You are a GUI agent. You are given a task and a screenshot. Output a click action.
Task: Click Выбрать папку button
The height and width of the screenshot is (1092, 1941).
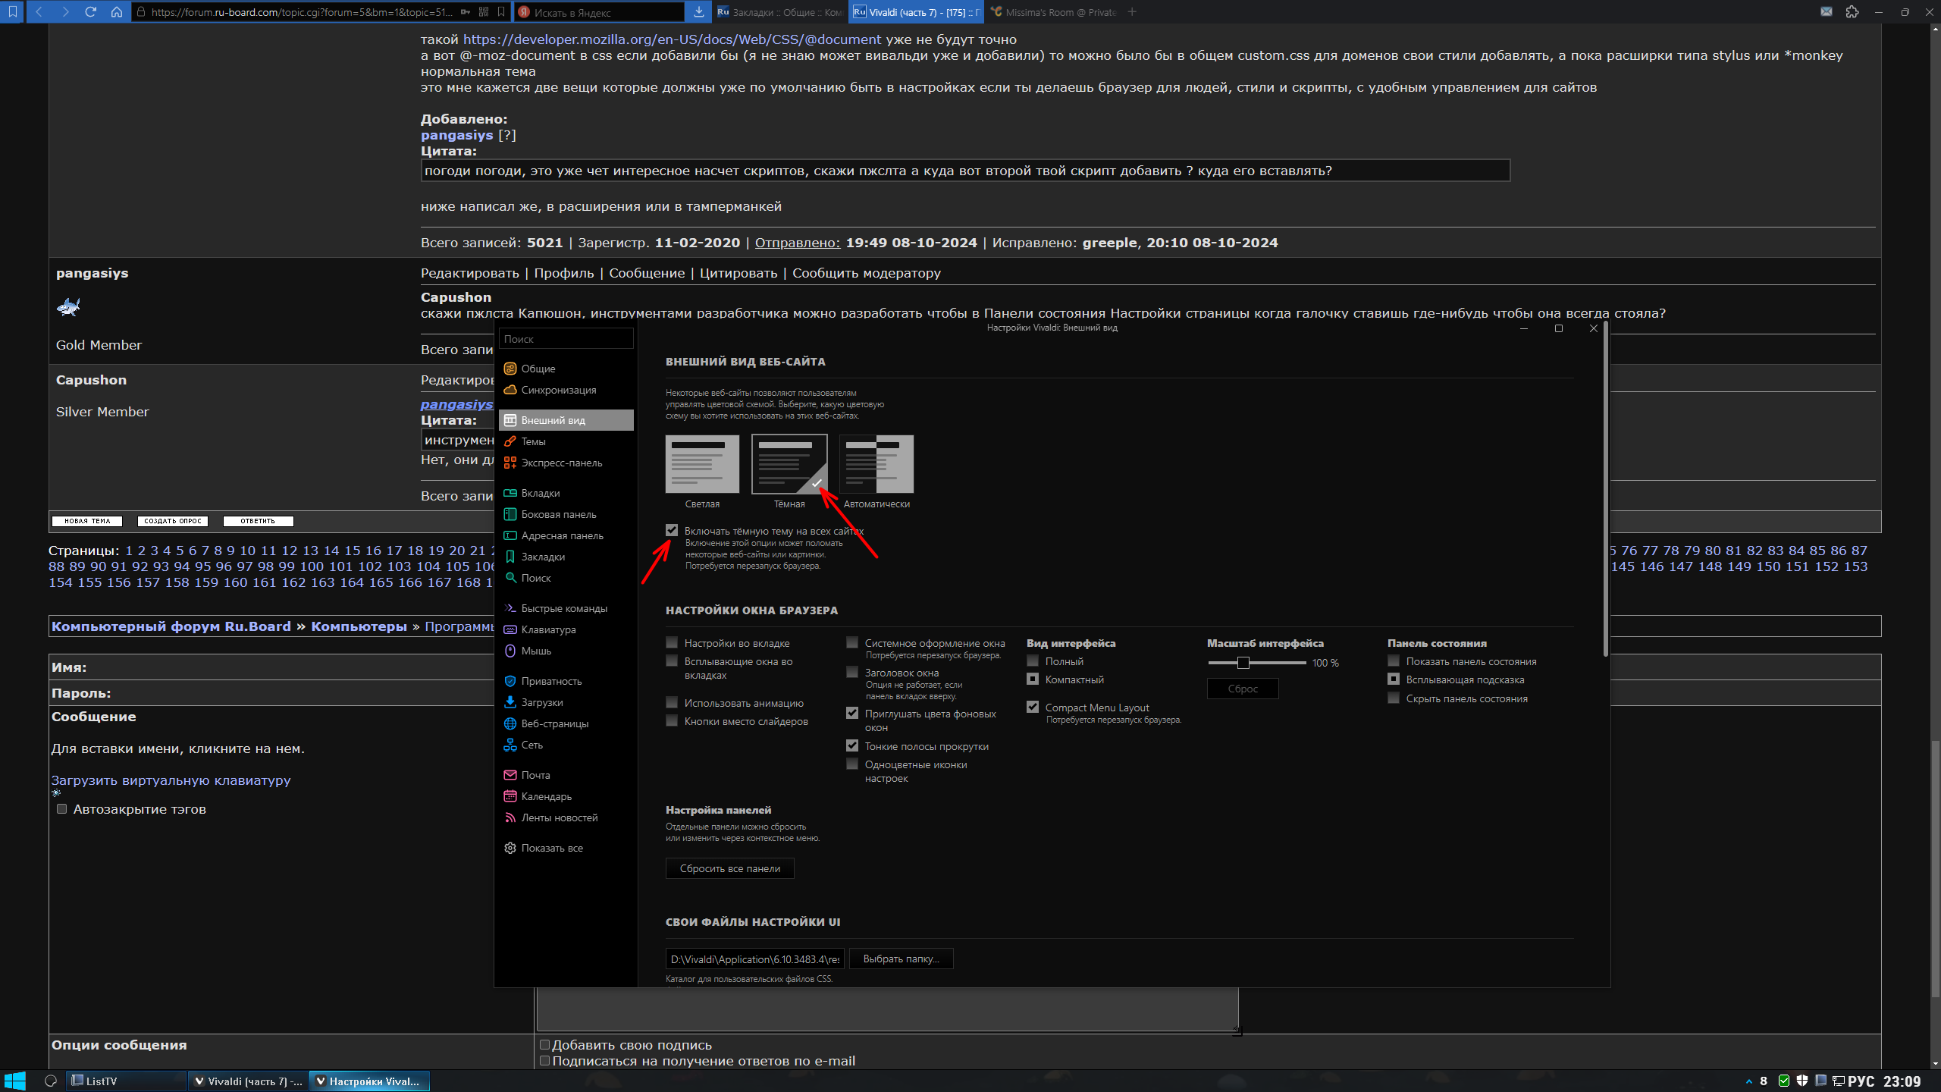pos(901,959)
